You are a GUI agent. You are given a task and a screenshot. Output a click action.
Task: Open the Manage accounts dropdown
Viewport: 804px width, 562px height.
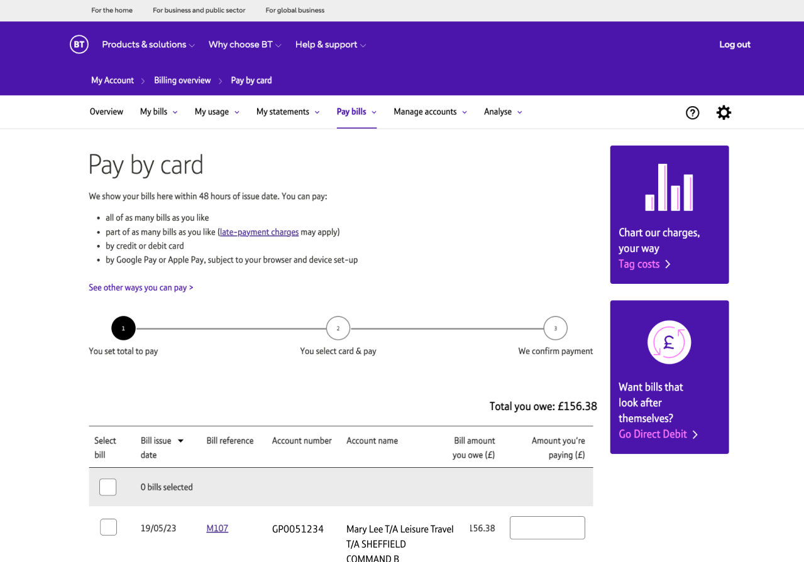coord(431,112)
